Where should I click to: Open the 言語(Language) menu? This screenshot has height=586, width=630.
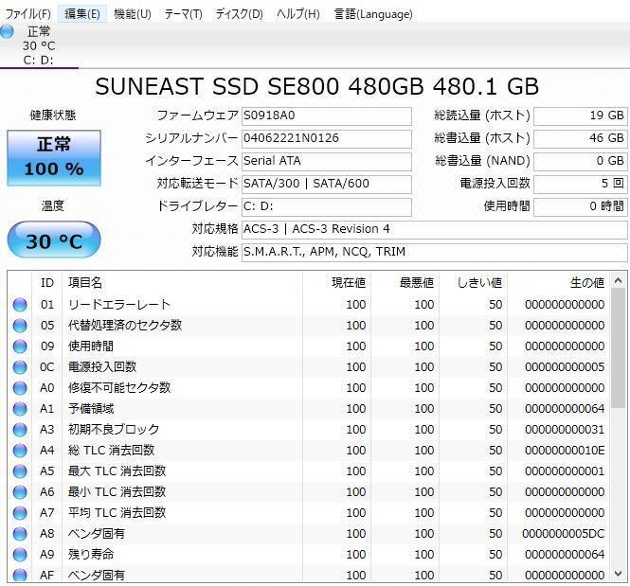tap(373, 14)
